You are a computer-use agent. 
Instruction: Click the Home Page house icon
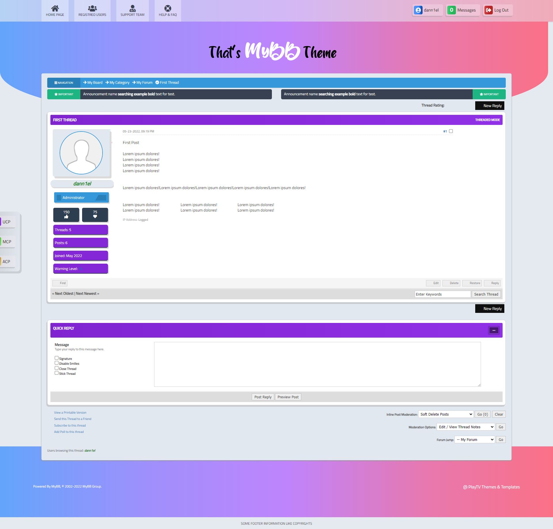click(x=55, y=8)
